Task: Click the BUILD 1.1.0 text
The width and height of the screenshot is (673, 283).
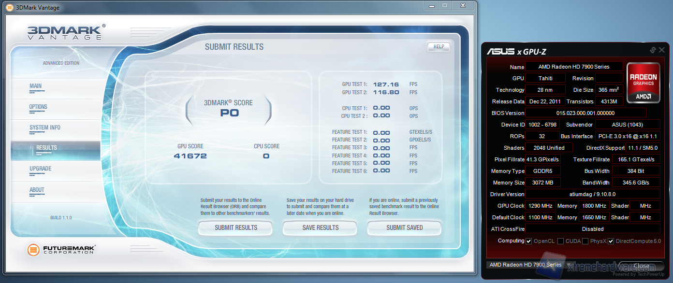Action: coord(61,218)
